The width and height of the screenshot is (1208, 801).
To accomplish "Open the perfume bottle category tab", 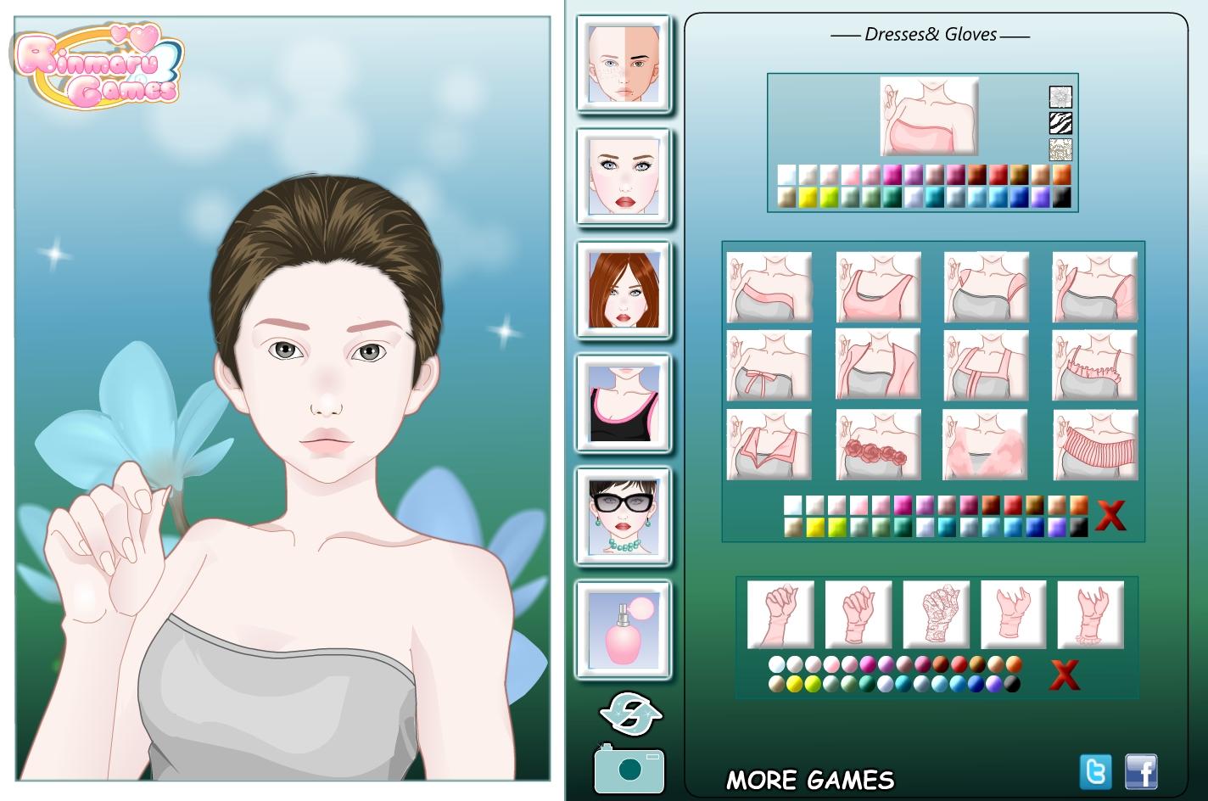I will pos(624,629).
